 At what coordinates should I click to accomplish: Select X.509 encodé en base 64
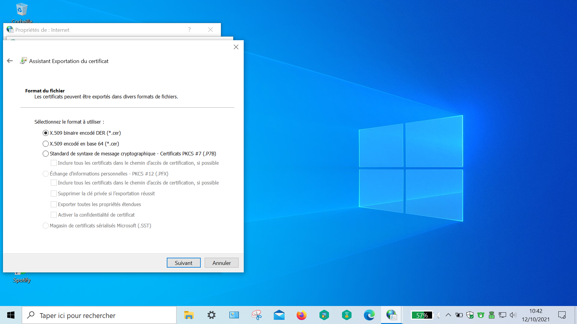click(46, 144)
